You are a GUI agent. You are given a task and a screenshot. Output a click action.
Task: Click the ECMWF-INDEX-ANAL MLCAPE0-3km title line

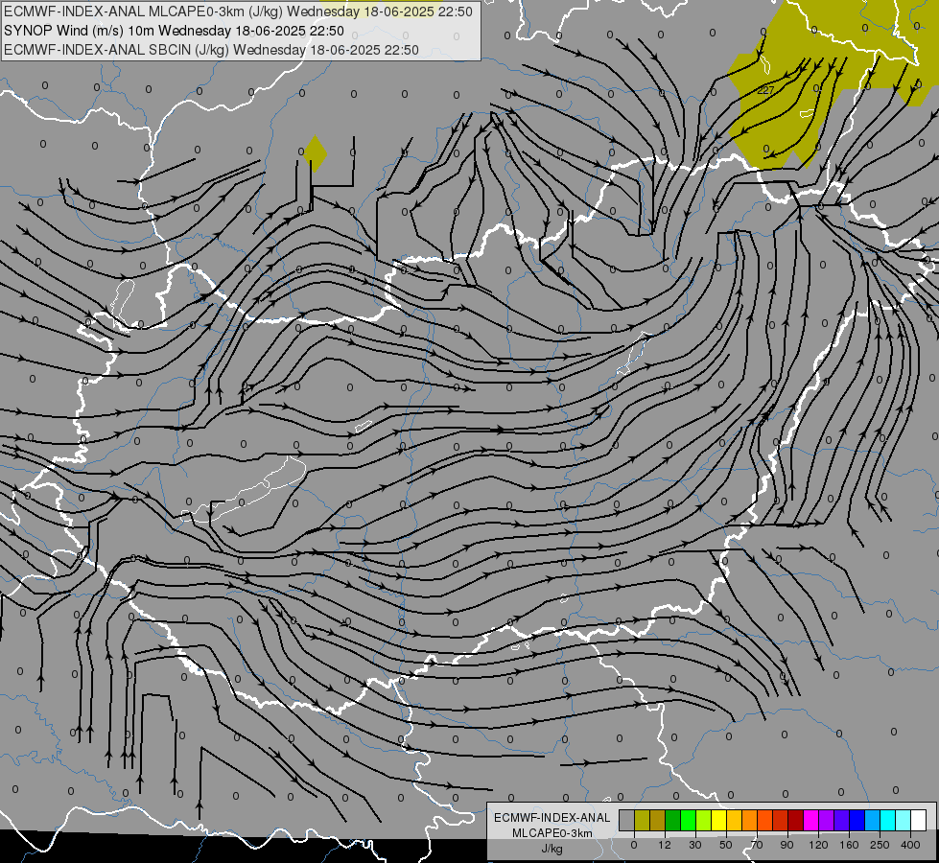pos(238,12)
